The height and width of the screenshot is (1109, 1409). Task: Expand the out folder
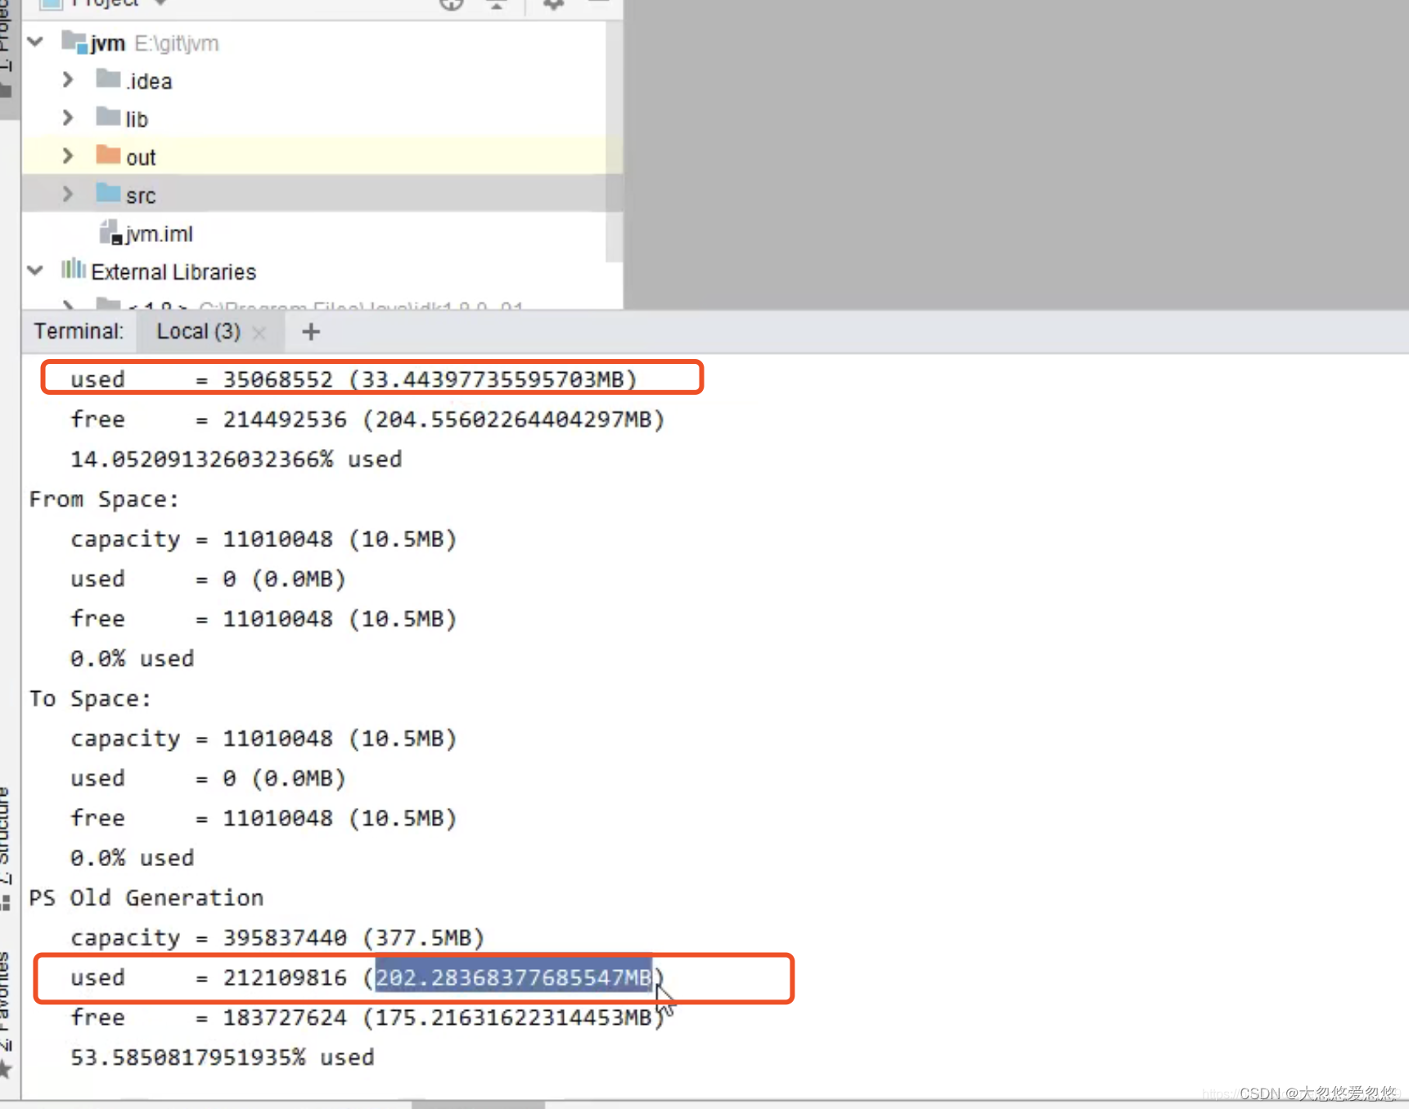coord(68,156)
